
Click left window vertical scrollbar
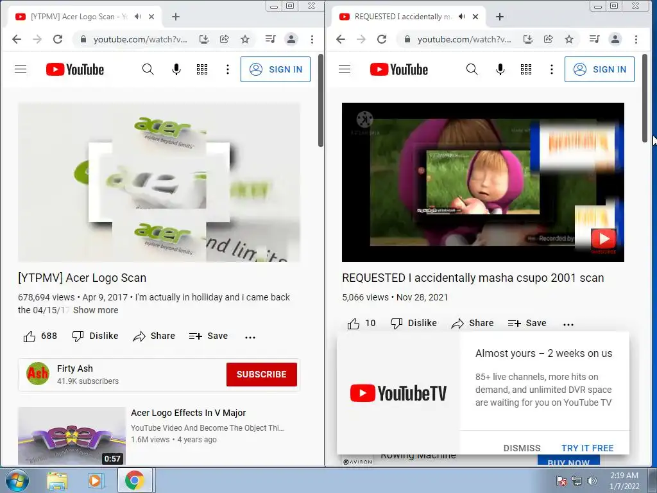click(x=321, y=101)
